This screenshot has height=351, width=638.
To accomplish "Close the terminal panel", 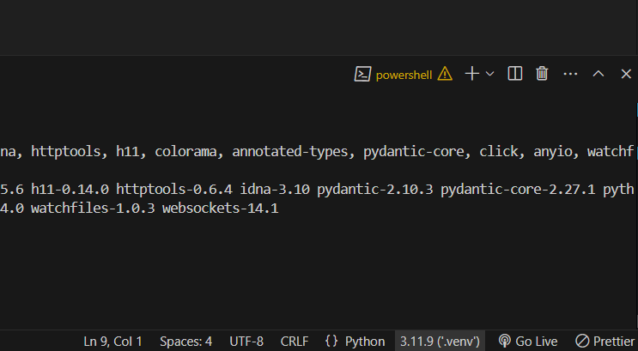I will point(626,74).
